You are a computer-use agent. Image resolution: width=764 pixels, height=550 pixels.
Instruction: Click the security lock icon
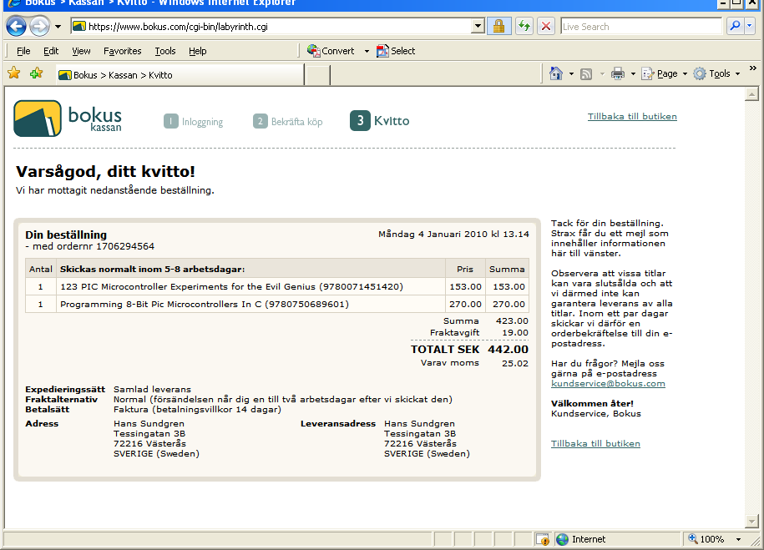click(x=499, y=27)
